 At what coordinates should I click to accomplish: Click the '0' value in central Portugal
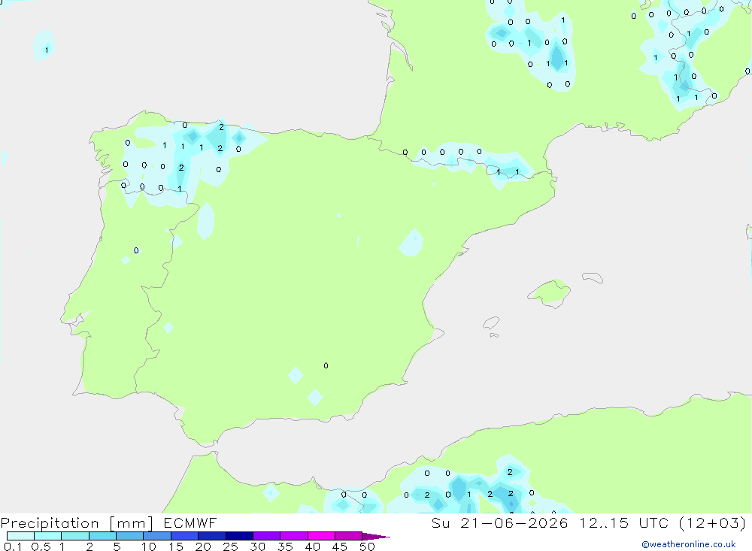pos(136,250)
